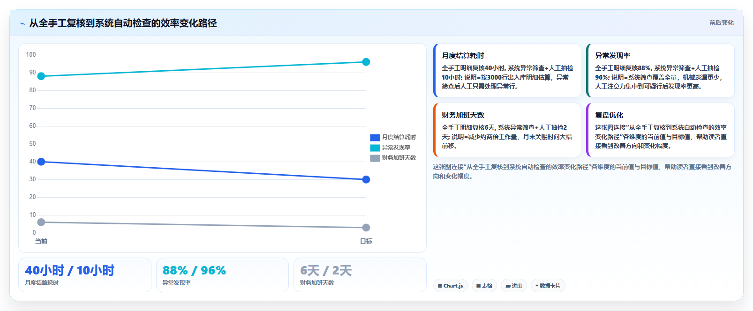Click the 月度结算耗时 caption under 40小时 stat

coord(42,283)
